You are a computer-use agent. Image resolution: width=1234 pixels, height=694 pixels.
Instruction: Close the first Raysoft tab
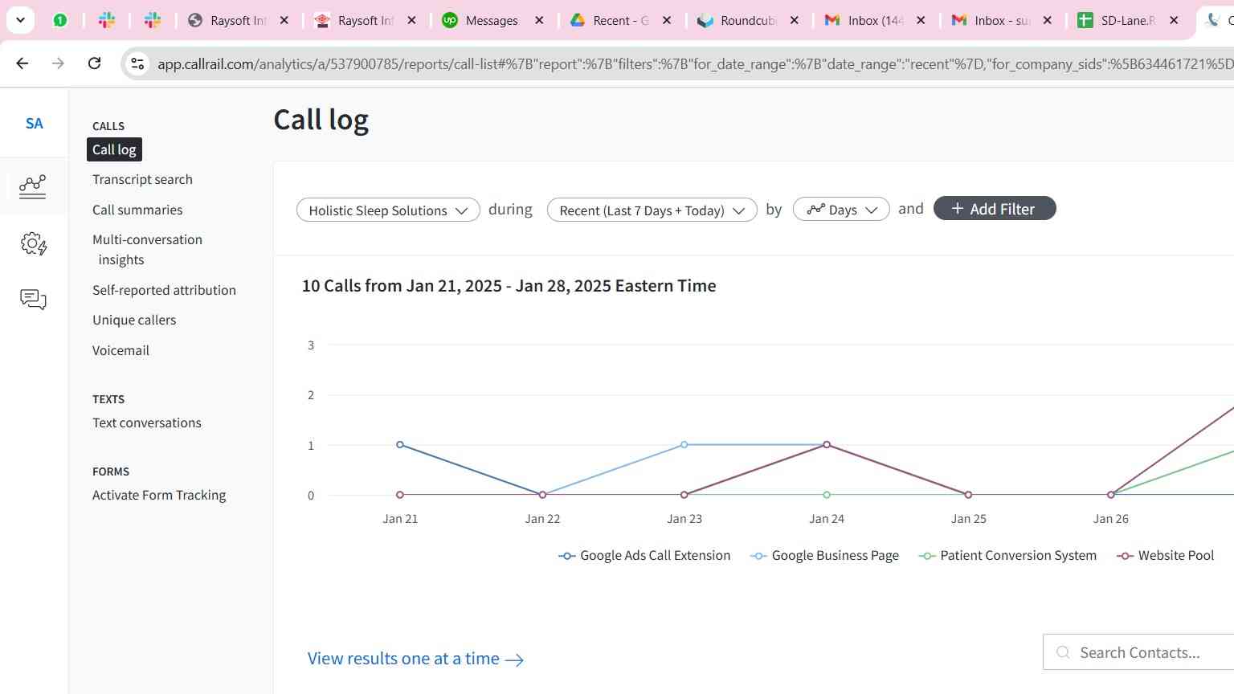(284, 20)
